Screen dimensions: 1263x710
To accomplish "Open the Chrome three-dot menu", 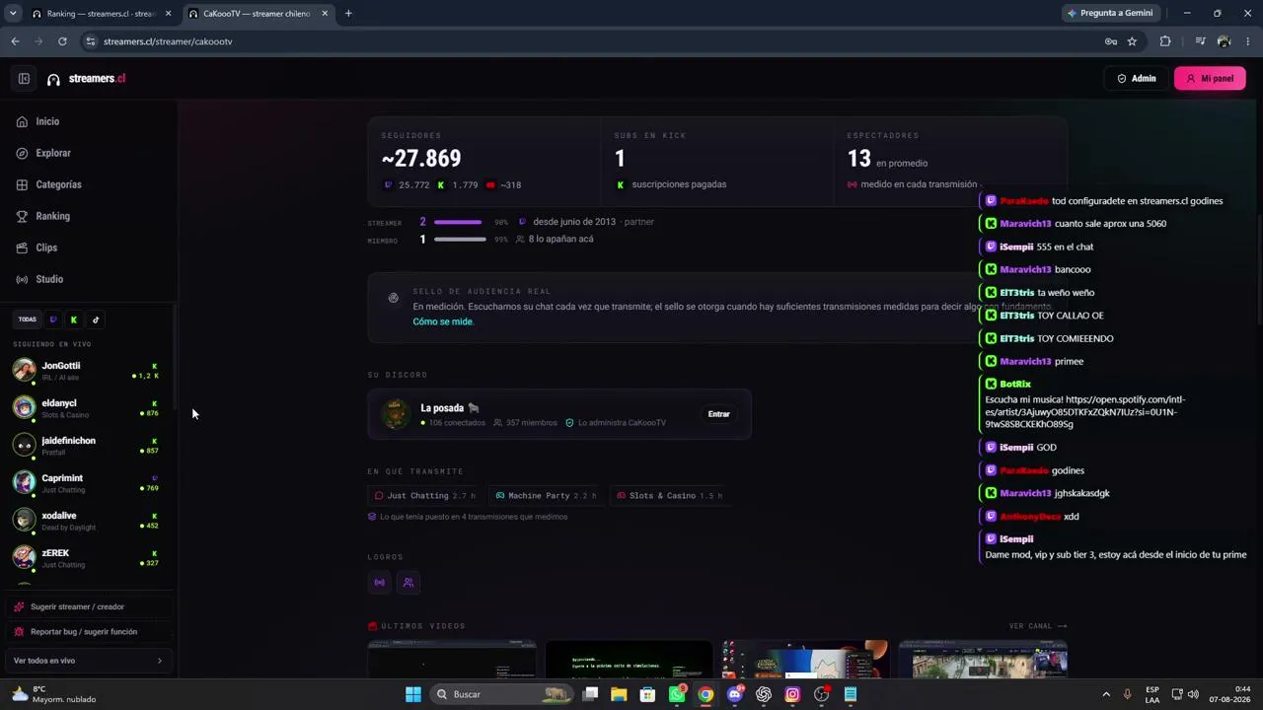I will [x=1248, y=41].
